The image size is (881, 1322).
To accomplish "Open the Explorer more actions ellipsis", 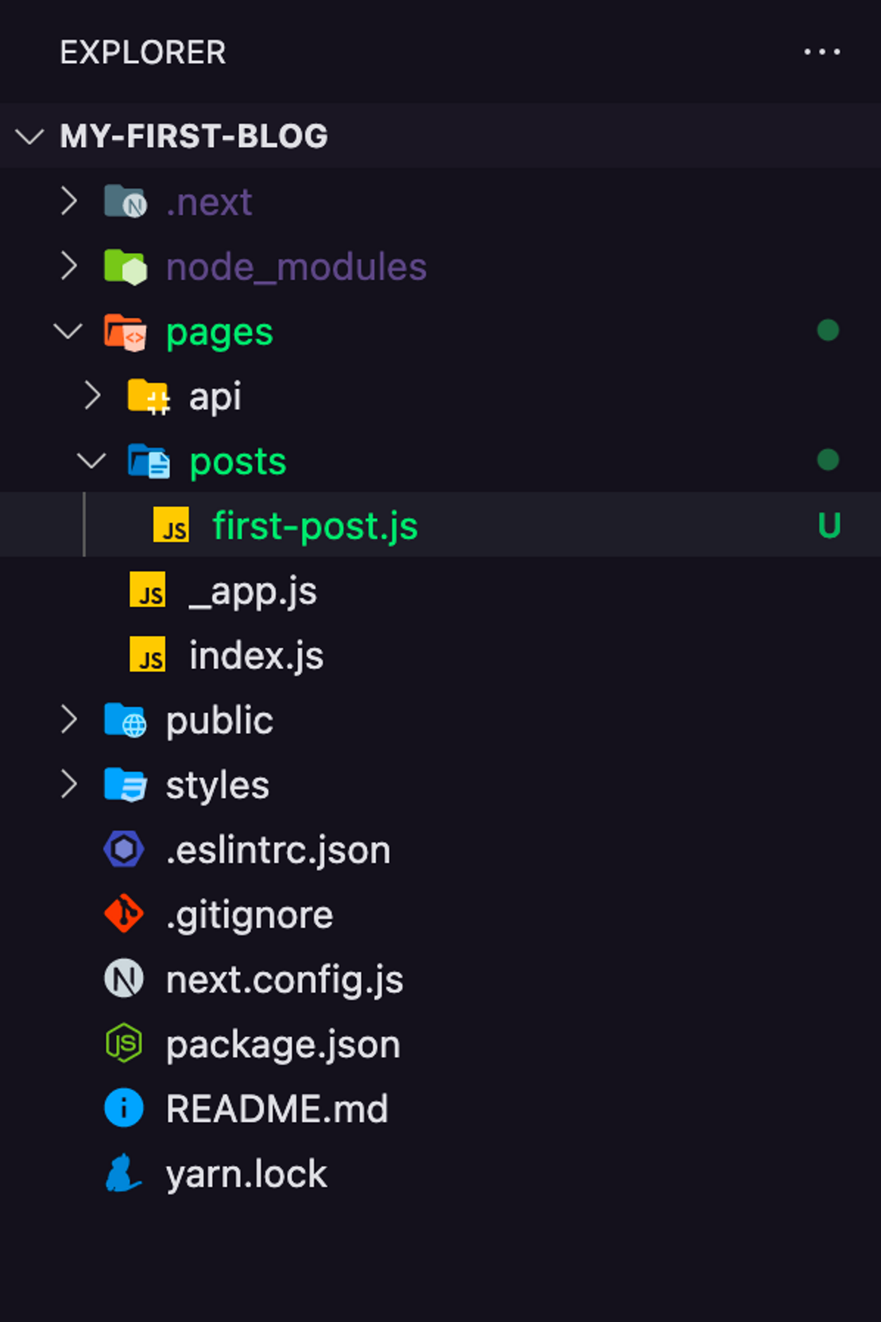I will click(x=822, y=52).
